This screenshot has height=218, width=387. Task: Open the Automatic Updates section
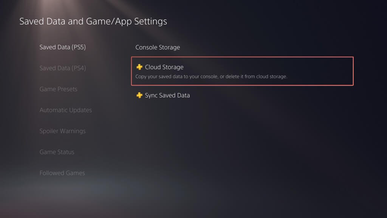click(x=66, y=110)
